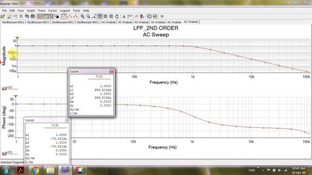The image size is (312, 175).
Task: Click the LPF_2ND ORDER graph title
Action: point(156,28)
